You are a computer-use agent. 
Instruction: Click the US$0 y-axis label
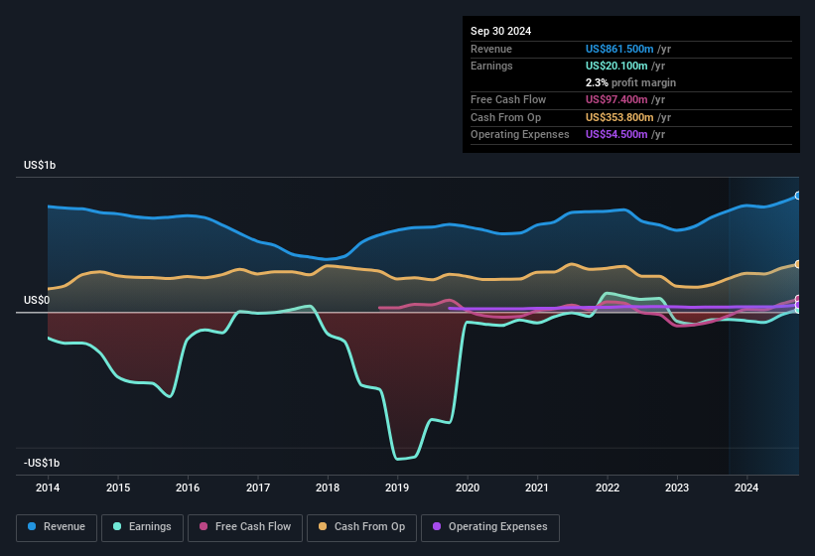pyautogui.click(x=37, y=301)
